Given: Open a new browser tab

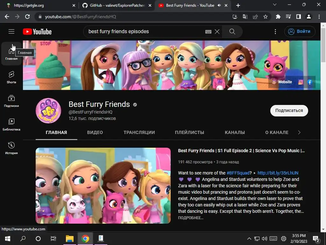Looking at the screenshot, I should (238, 5).
